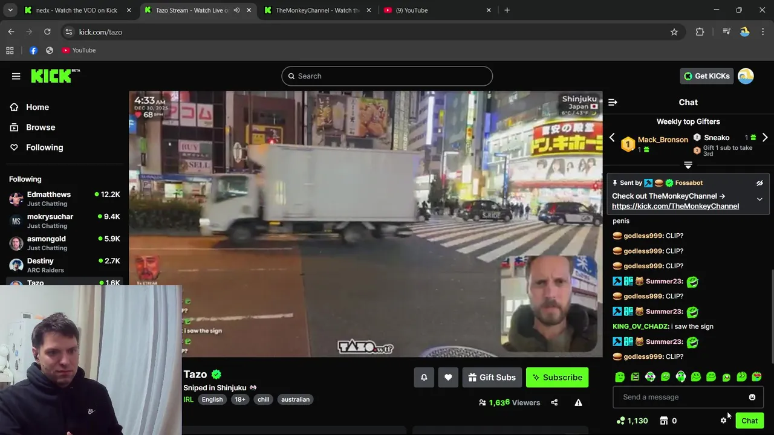Click the 18+ tag

(x=240, y=399)
